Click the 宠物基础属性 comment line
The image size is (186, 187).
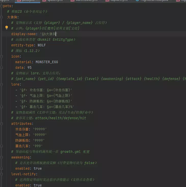click(x=52, y=112)
